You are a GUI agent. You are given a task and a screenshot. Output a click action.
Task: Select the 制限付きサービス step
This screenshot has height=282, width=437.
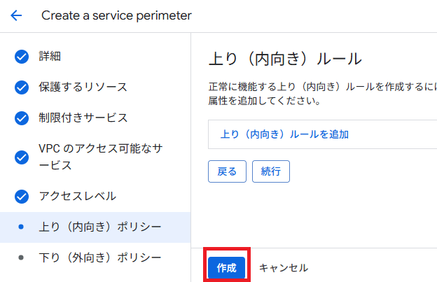83,118
